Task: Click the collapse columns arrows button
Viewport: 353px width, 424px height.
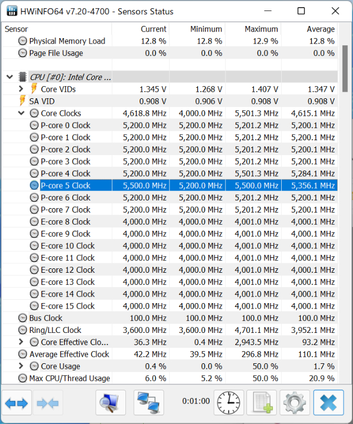Action: click(48, 404)
